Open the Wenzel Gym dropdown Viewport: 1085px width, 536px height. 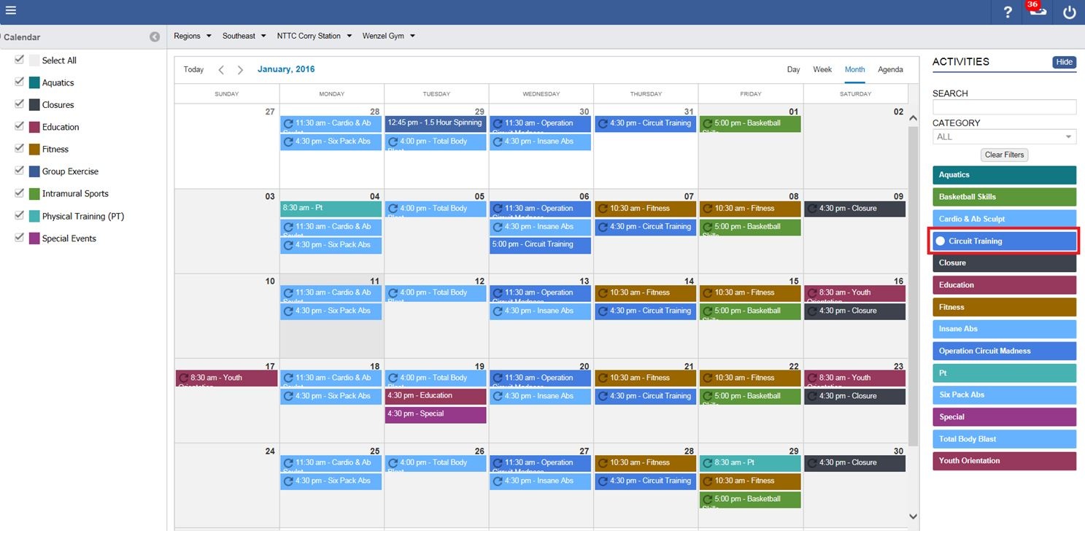click(x=388, y=36)
